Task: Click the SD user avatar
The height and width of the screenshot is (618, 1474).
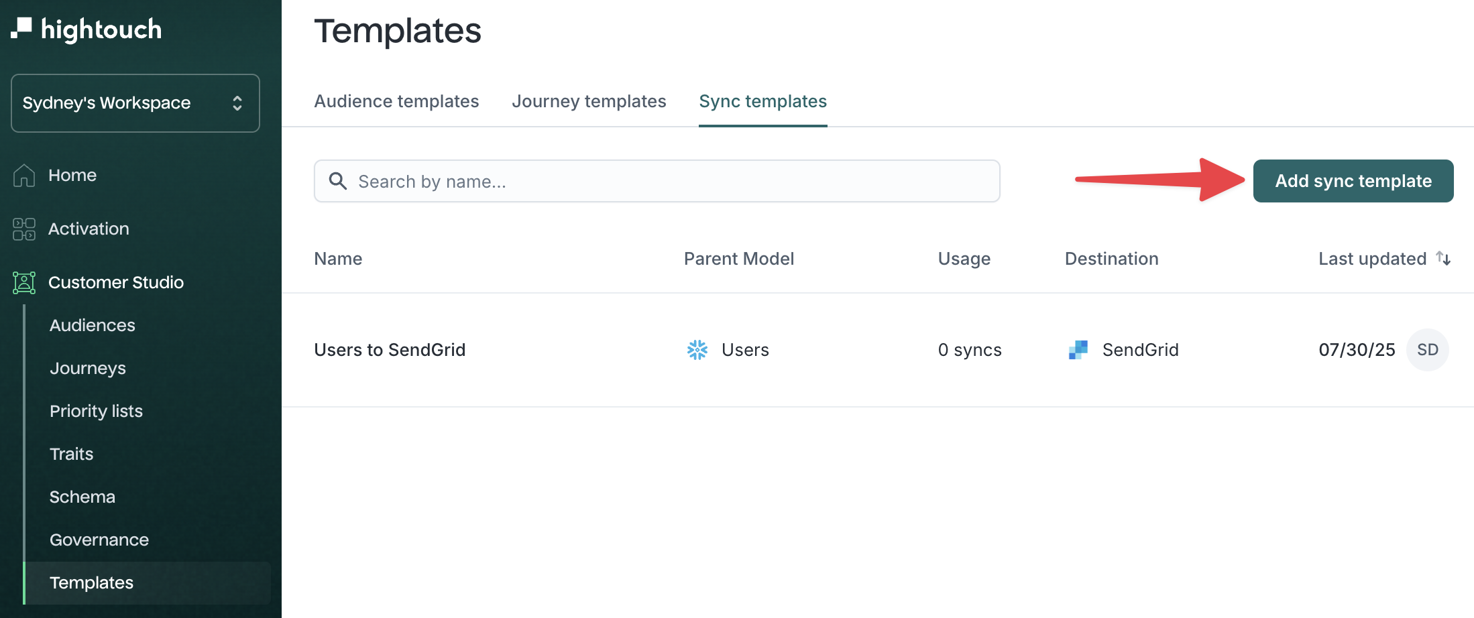Action: click(x=1428, y=350)
